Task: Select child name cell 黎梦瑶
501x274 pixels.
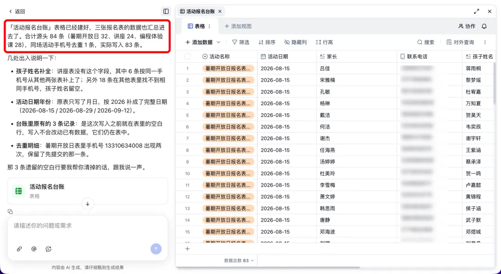Action: (479, 80)
